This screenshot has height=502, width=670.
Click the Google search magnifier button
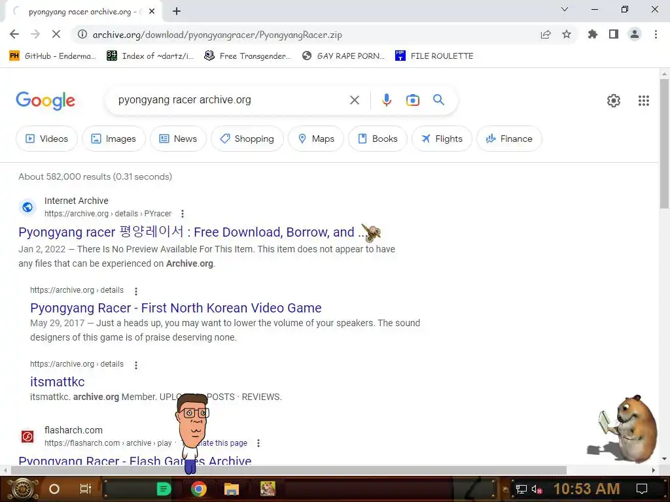[x=438, y=100]
